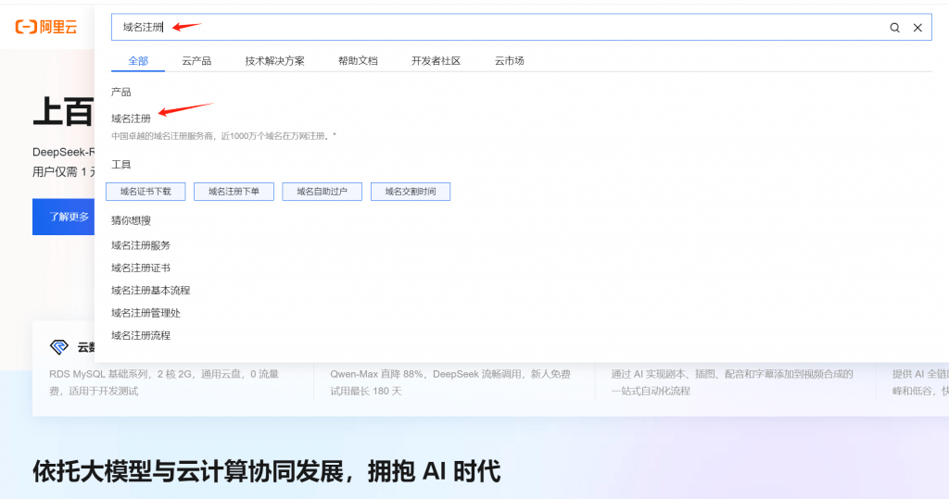Click the 依托大模型与云计算协同发展 heading
This screenshot has width=949, height=499.
click(x=266, y=471)
